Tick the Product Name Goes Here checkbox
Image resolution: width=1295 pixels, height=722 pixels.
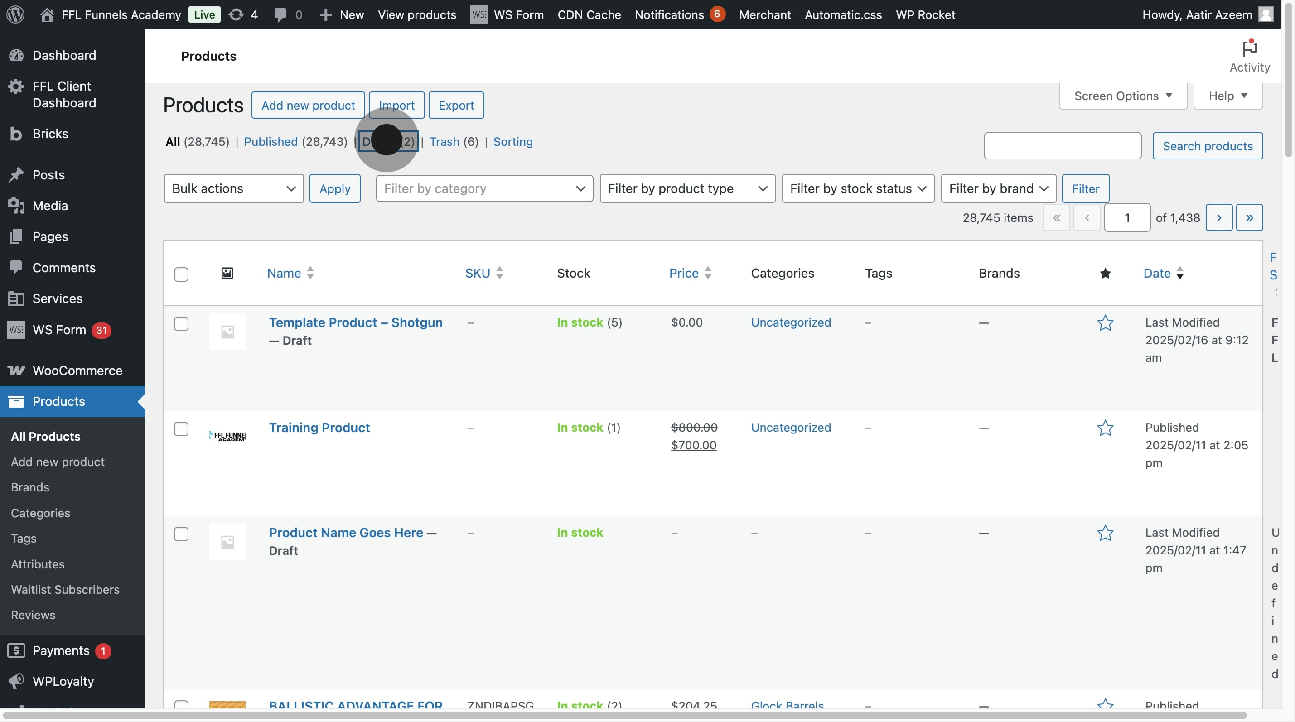coord(181,534)
